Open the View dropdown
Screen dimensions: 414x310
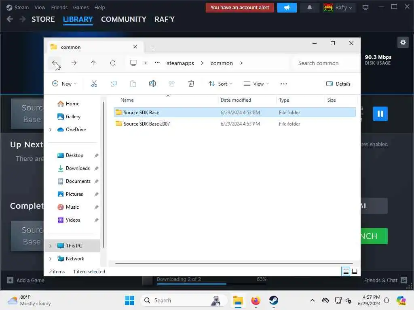pyautogui.click(x=256, y=84)
